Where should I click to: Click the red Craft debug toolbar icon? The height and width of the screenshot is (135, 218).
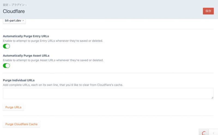(204, 133)
